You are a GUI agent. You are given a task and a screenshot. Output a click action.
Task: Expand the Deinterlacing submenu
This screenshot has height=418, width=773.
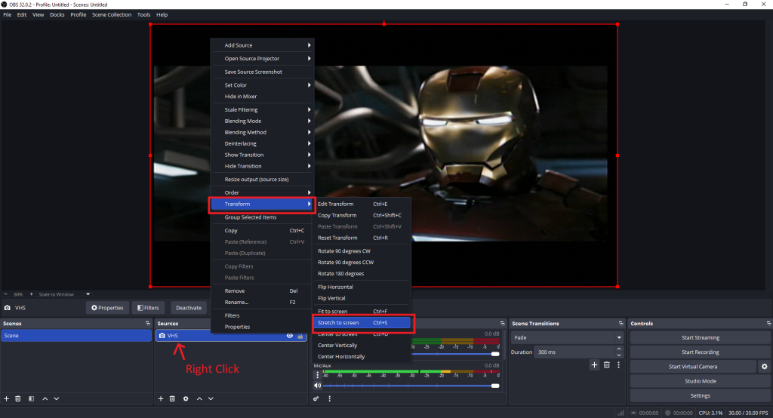(x=263, y=143)
